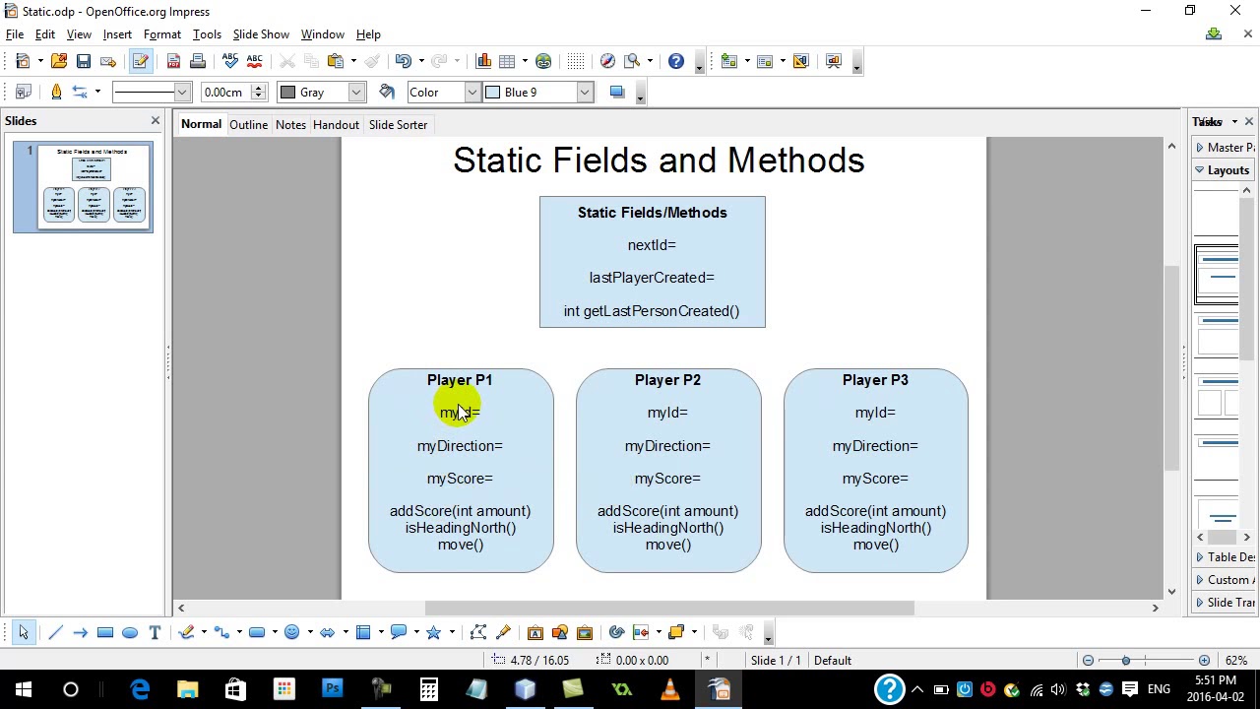
Task: Click the Open file icon
Action: (58, 61)
